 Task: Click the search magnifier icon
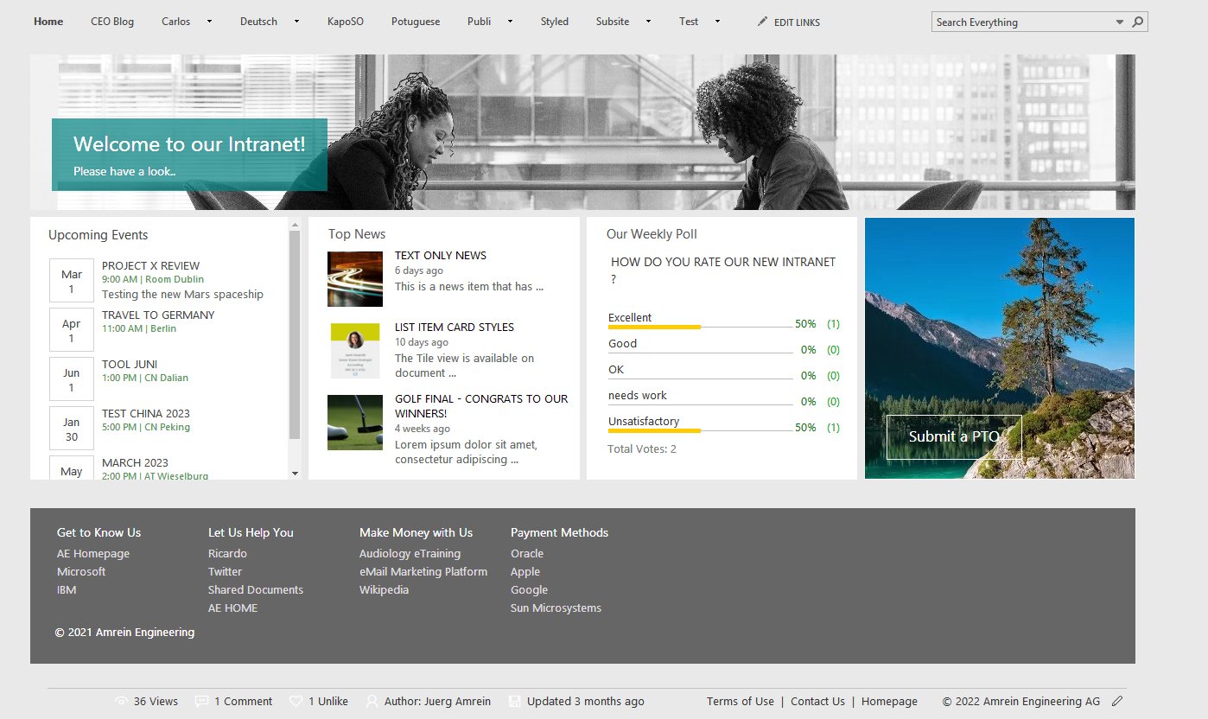point(1138,22)
